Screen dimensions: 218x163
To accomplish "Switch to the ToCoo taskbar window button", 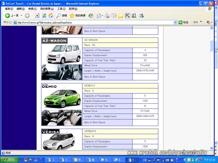I will coord(132,160).
